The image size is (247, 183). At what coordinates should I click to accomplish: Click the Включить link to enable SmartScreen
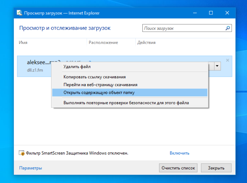(x=179, y=153)
